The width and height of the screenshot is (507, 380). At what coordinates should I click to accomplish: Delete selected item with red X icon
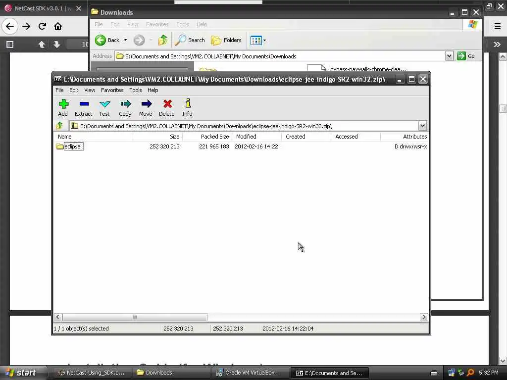(167, 107)
